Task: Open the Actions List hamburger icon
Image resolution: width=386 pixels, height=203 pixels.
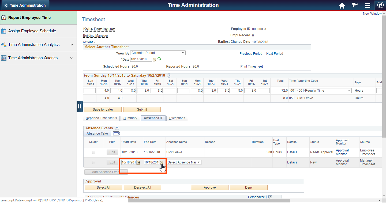Action: click(x=368, y=5)
